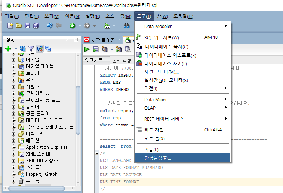
Task: Click the New file toolbar icon
Action: (x=10, y=26)
